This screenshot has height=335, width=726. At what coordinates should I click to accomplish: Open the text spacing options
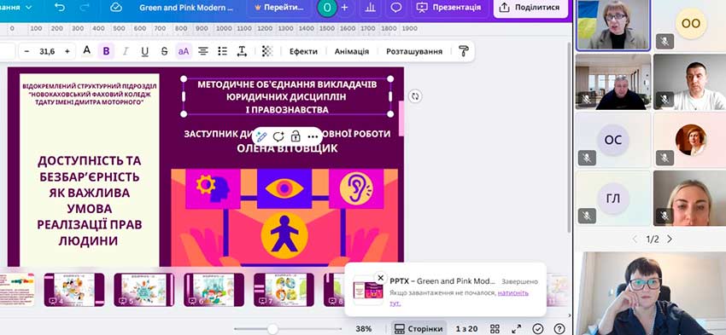click(x=242, y=51)
